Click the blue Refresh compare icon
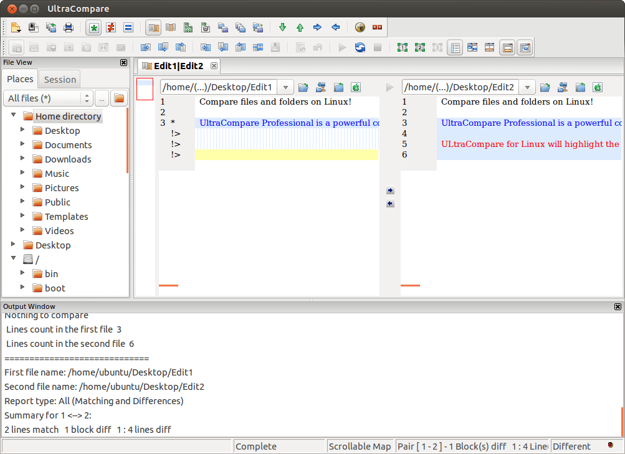This screenshot has height=454, width=625. 360,47
